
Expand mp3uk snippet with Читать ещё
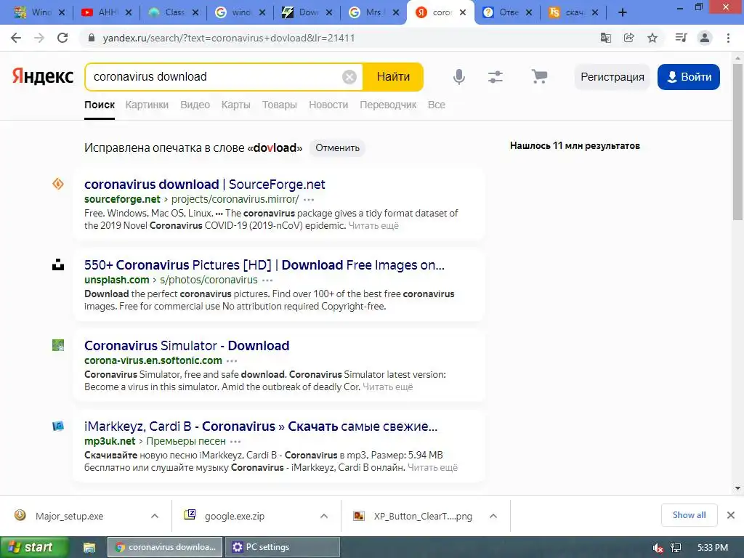(x=433, y=468)
